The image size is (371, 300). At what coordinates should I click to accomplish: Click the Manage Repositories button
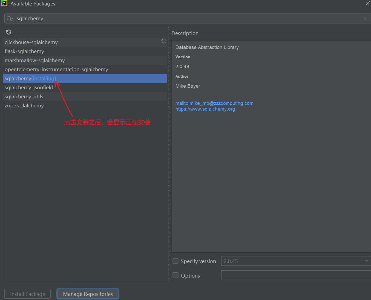[88, 294]
